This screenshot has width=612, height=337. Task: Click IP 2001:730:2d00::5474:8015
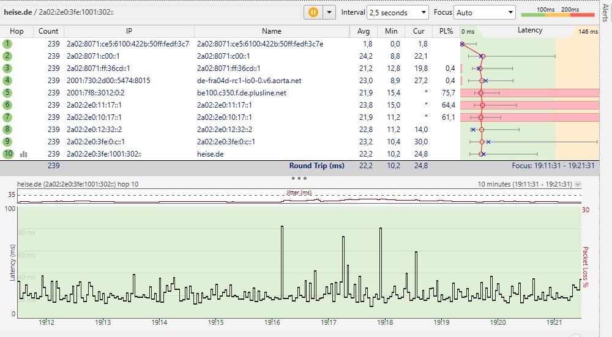click(x=108, y=81)
